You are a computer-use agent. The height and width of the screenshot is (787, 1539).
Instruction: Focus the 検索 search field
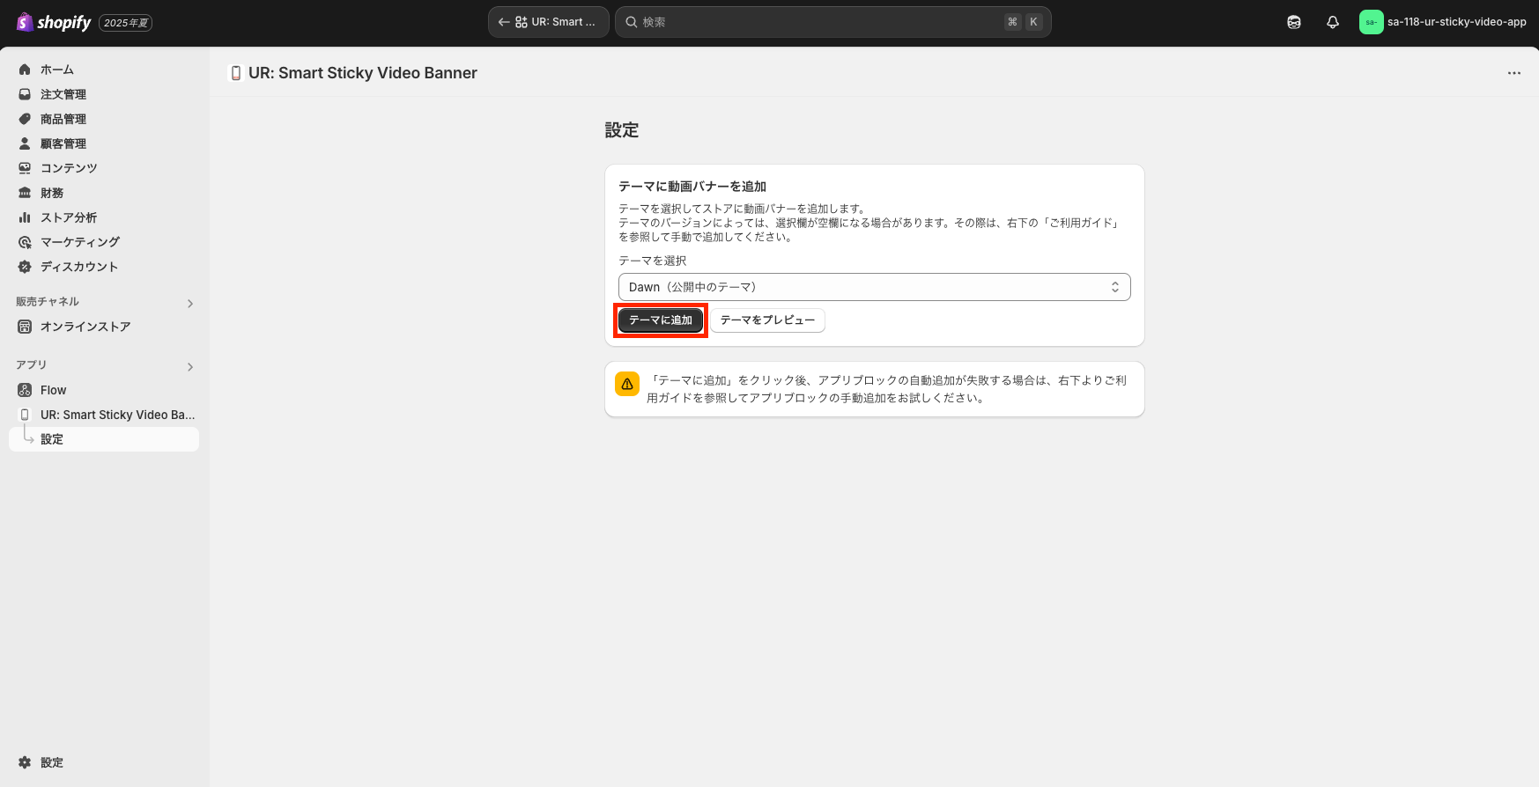point(832,22)
